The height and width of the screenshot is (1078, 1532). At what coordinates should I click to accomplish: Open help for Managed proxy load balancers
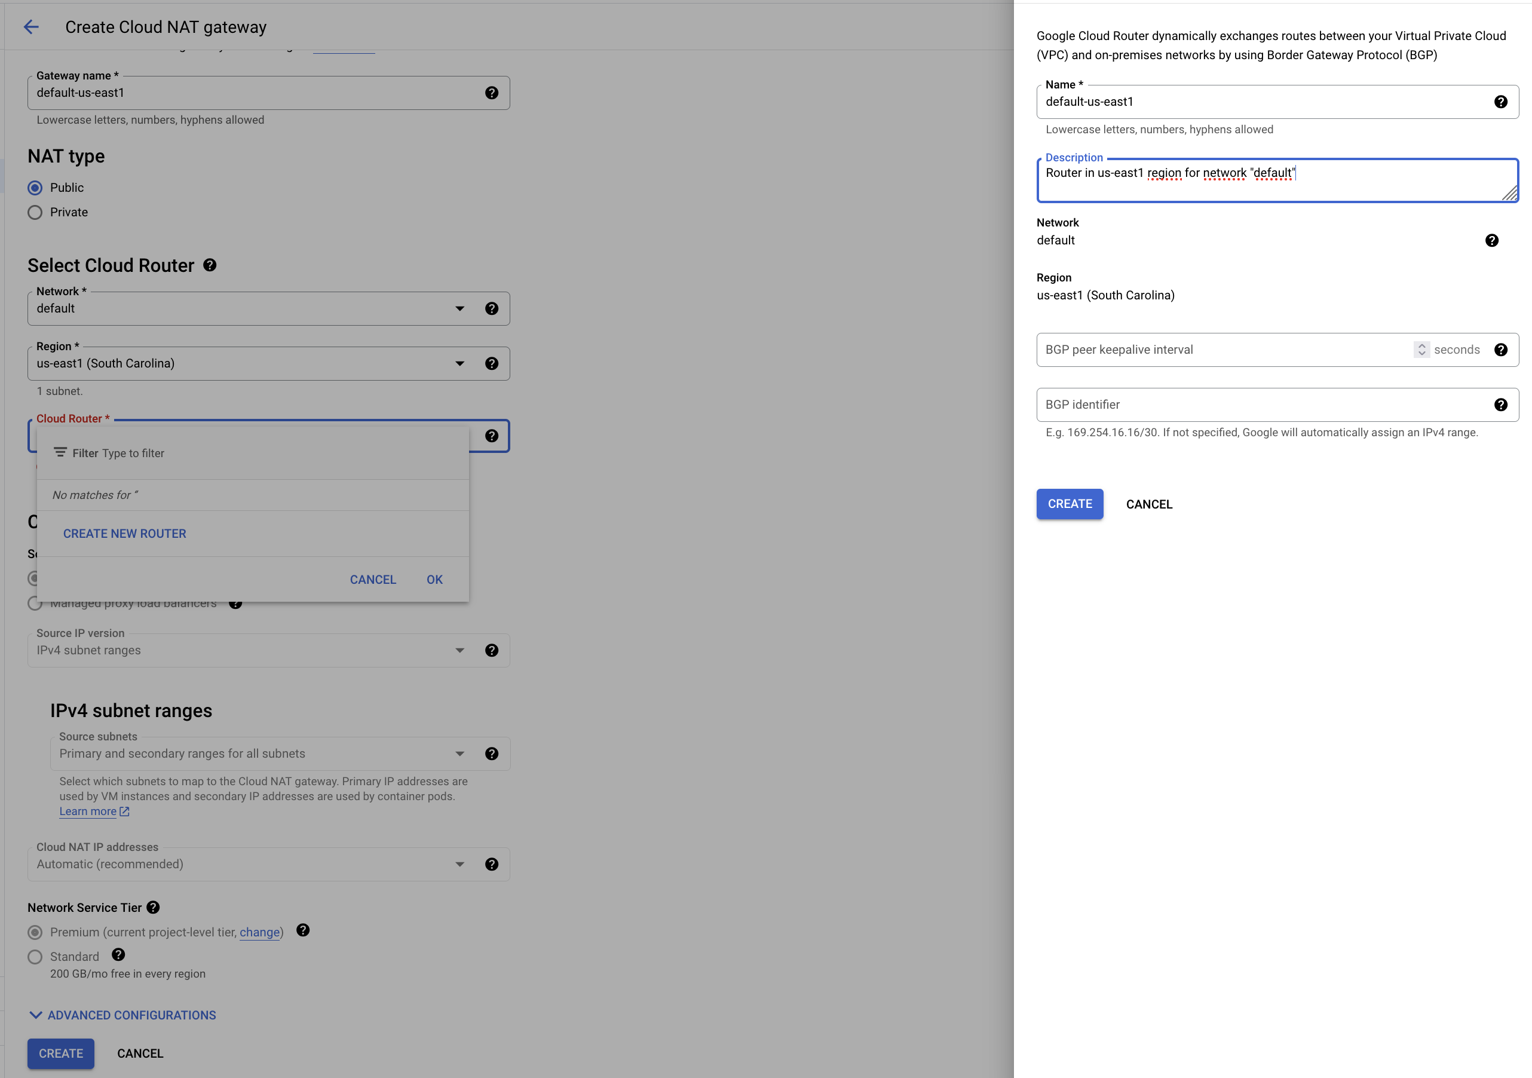(x=235, y=604)
